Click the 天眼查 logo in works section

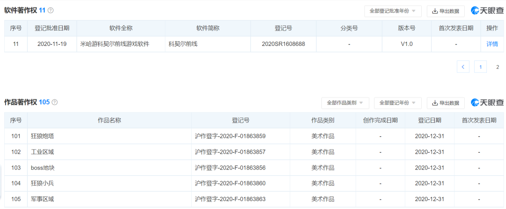[487, 103]
